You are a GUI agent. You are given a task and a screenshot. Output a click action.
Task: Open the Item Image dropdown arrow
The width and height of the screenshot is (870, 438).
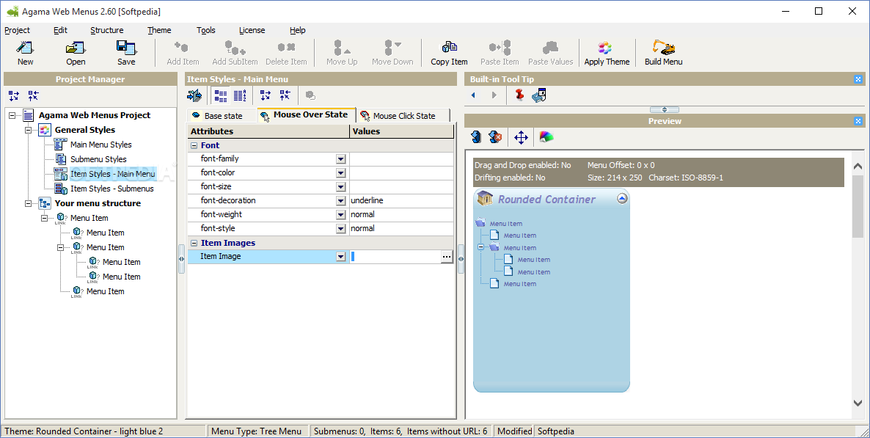(x=340, y=257)
